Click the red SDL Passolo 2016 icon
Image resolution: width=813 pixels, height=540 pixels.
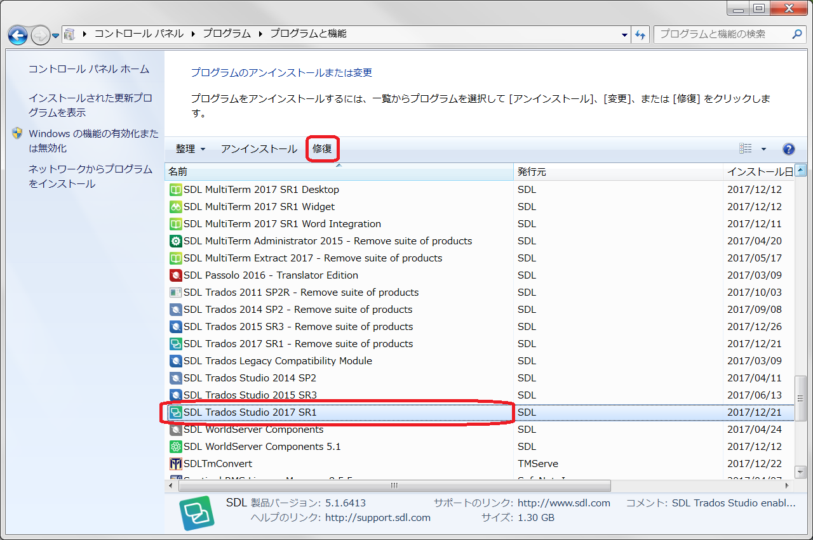click(176, 275)
